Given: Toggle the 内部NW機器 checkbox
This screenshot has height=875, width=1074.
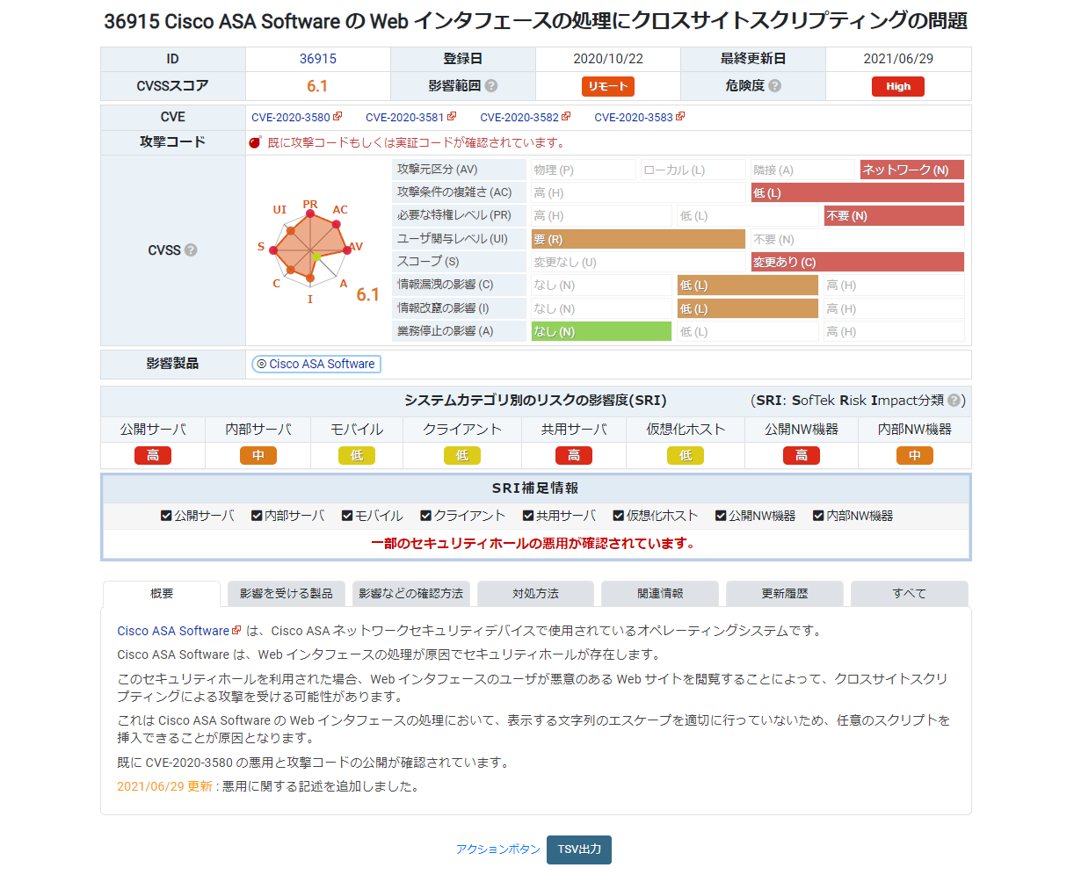Looking at the screenshot, I should [x=818, y=516].
